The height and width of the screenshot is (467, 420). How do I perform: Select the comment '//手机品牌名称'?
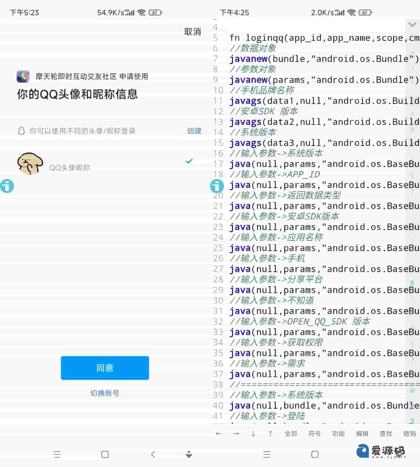coord(262,90)
